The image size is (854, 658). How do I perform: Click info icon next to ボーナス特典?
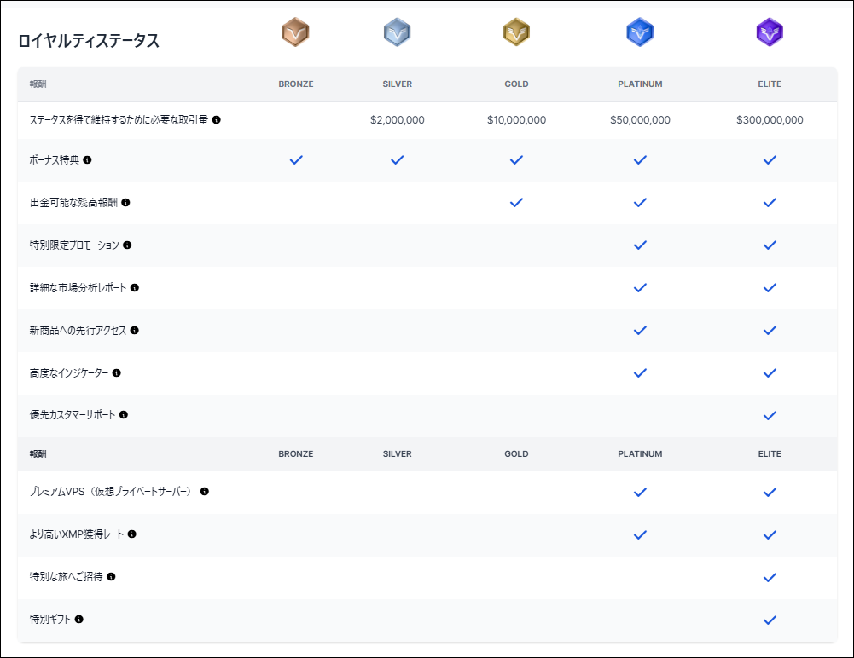pyautogui.click(x=87, y=160)
